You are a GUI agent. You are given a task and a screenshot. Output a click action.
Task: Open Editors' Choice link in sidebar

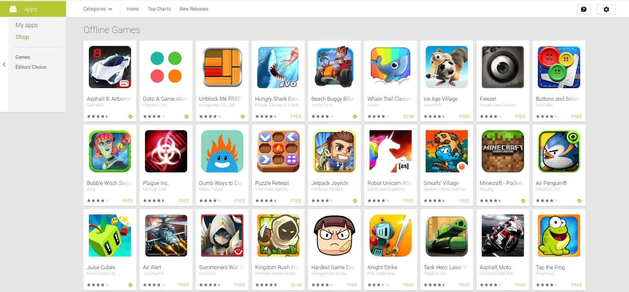(31, 67)
